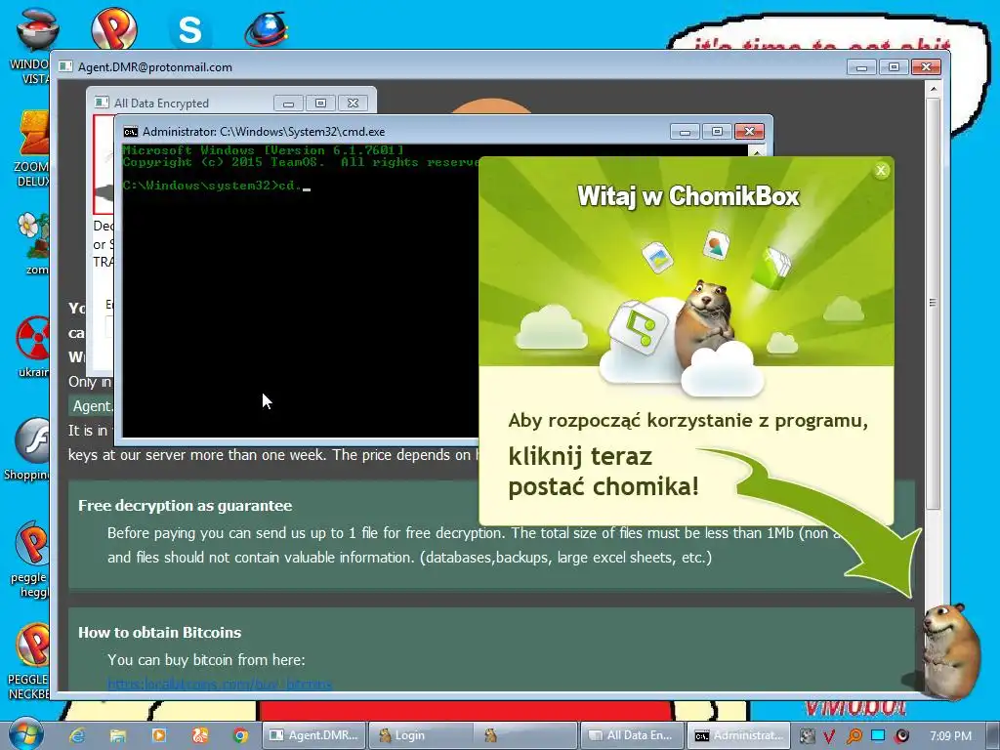Switch to the Login taskbar window
Image resolution: width=1000 pixels, height=750 pixels.
(x=421, y=735)
